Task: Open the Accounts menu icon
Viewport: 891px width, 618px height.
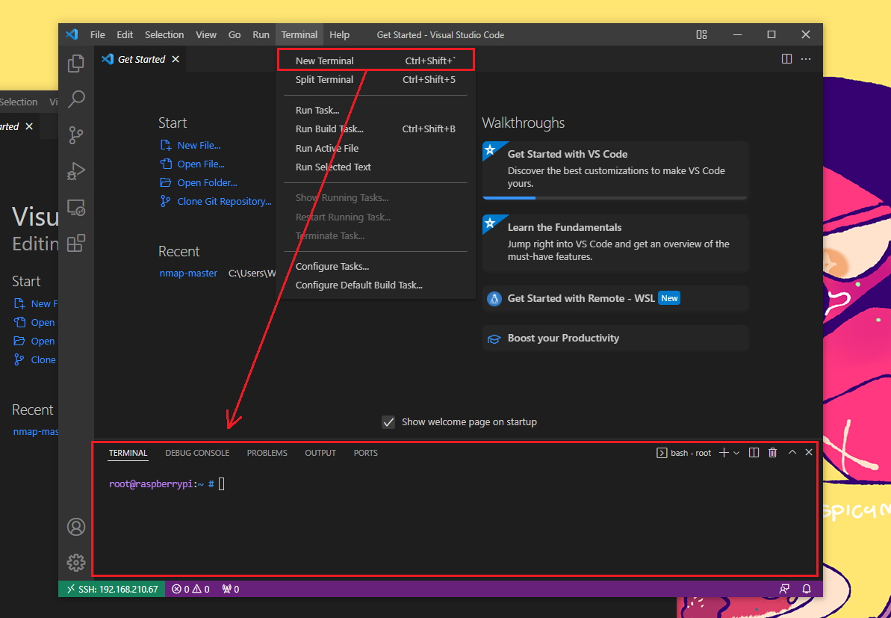Action: [x=76, y=527]
